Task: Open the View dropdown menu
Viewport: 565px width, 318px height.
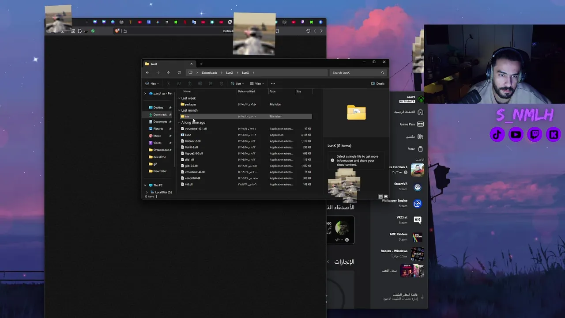Action: (x=257, y=83)
